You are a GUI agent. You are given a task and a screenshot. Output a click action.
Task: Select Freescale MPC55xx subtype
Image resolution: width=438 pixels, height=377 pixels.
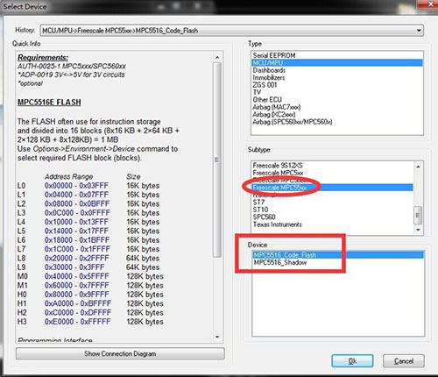[333, 188]
